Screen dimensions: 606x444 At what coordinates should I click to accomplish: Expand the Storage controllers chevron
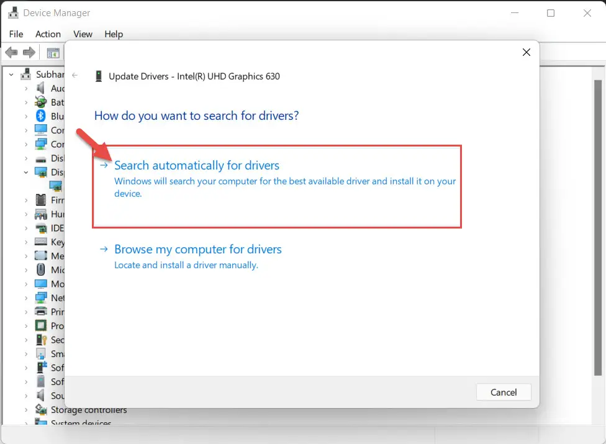click(26, 410)
